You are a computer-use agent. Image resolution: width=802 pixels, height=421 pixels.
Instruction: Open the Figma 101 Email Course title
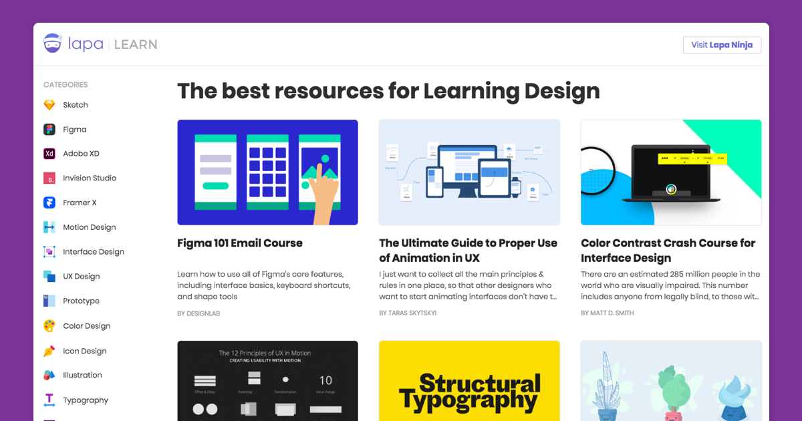240,243
